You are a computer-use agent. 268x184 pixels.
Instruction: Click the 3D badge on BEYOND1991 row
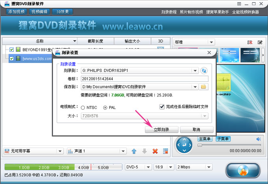tap(160, 48)
